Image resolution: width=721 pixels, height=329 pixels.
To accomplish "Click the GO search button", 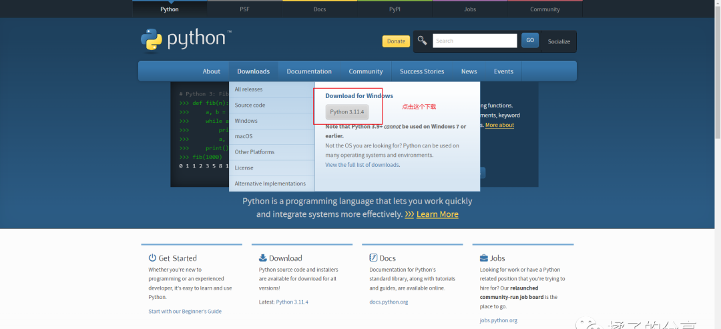I will [529, 41].
